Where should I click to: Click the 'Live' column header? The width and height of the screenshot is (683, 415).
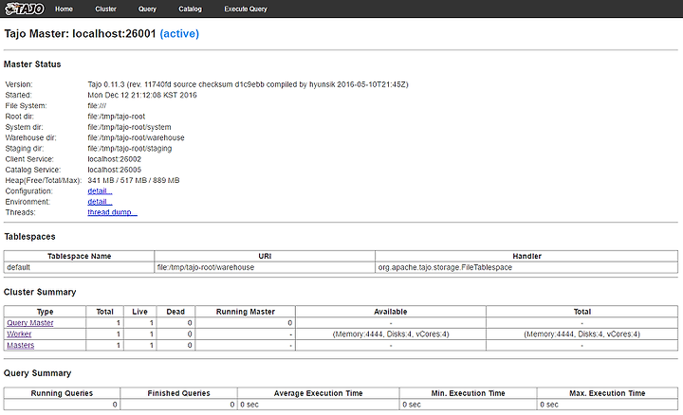pyautogui.click(x=139, y=312)
